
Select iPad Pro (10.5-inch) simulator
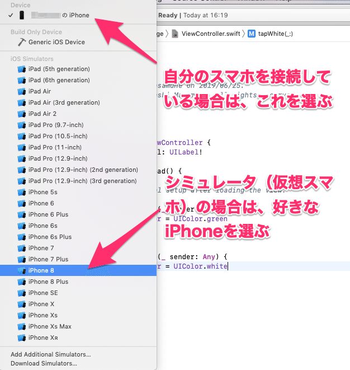[78, 136]
